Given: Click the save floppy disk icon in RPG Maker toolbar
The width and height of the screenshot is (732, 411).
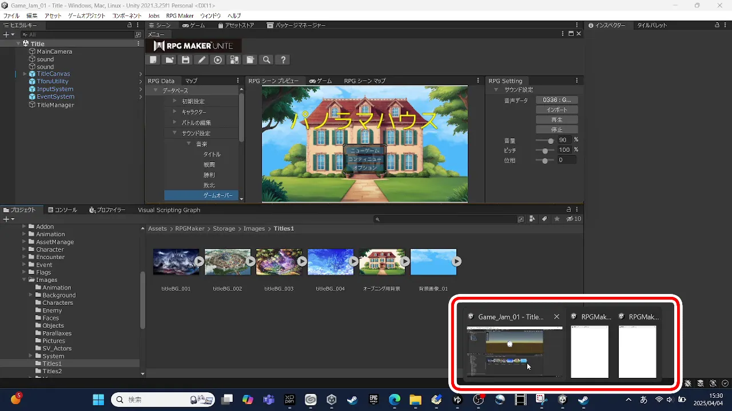Looking at the screenshot, I should (x=186, y=60).
